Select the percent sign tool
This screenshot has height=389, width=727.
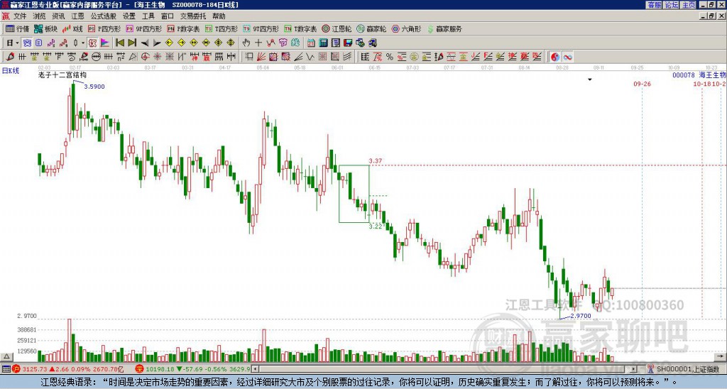(x=390, y=57)
